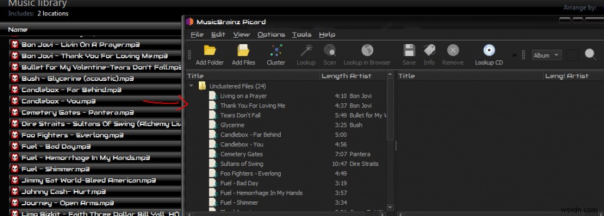604x216 pixels.
Task: Click file icon beside Cemetery Gates in Picard
Action: 213,154
